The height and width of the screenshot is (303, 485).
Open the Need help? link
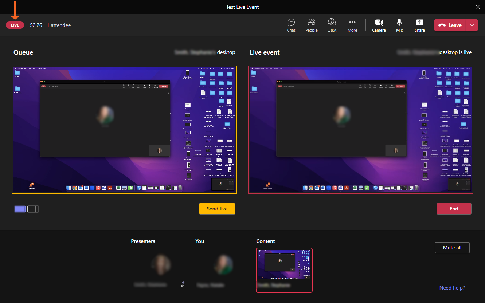(x=452, y=288)
